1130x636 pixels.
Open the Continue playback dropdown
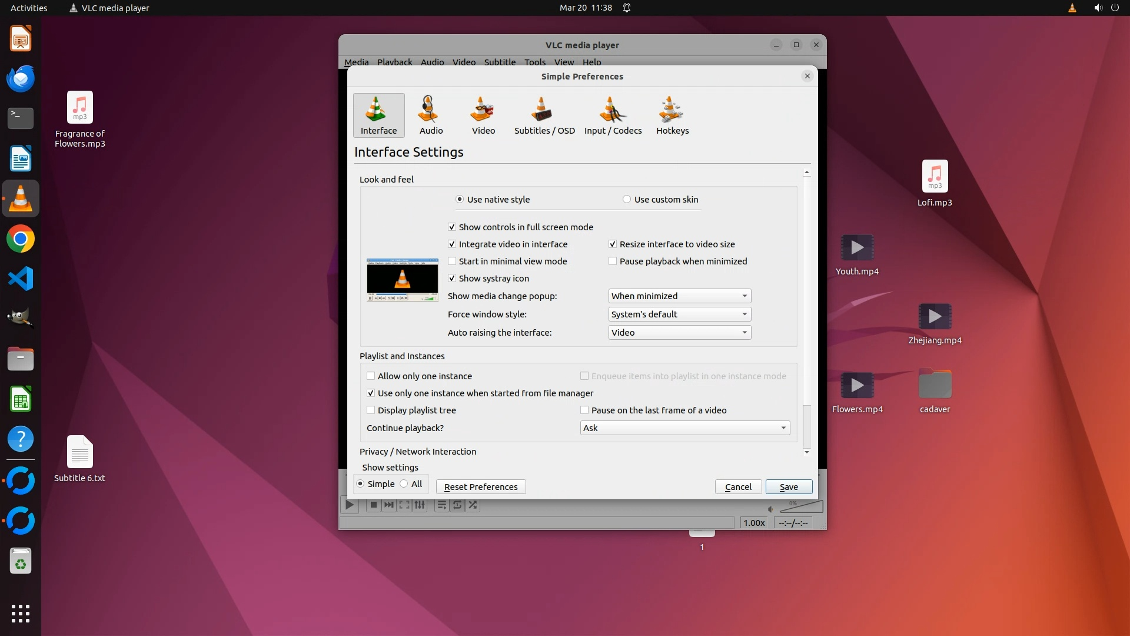(684, 428)
